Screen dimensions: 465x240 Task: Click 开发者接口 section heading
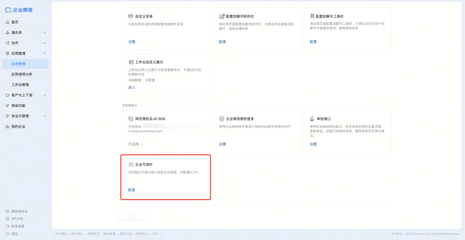pyautogui.click(x=129, y=105)
